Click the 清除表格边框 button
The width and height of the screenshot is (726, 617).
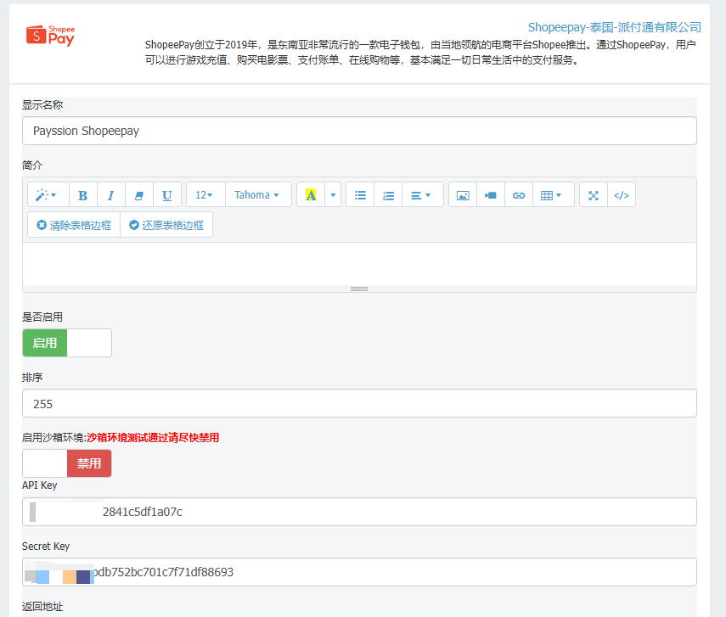[74, 225]
